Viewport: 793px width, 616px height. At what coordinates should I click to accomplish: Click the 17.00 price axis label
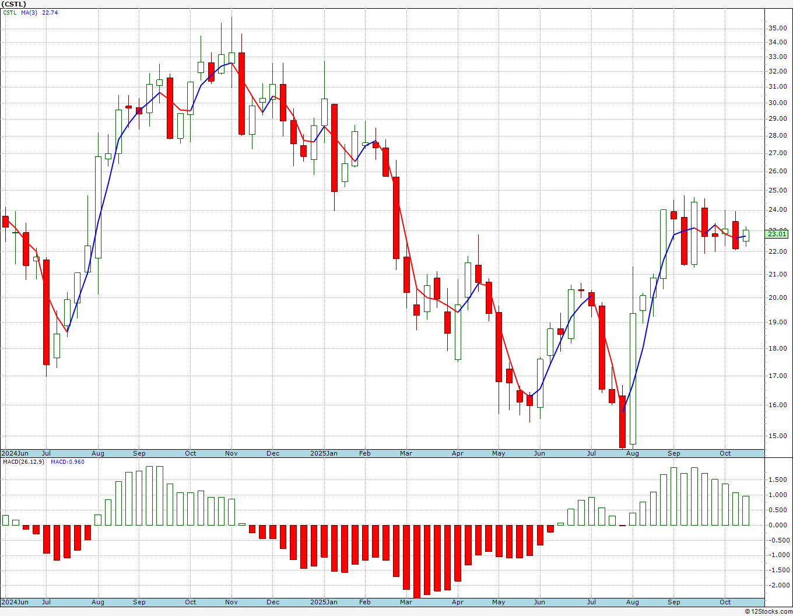[777, 376]
